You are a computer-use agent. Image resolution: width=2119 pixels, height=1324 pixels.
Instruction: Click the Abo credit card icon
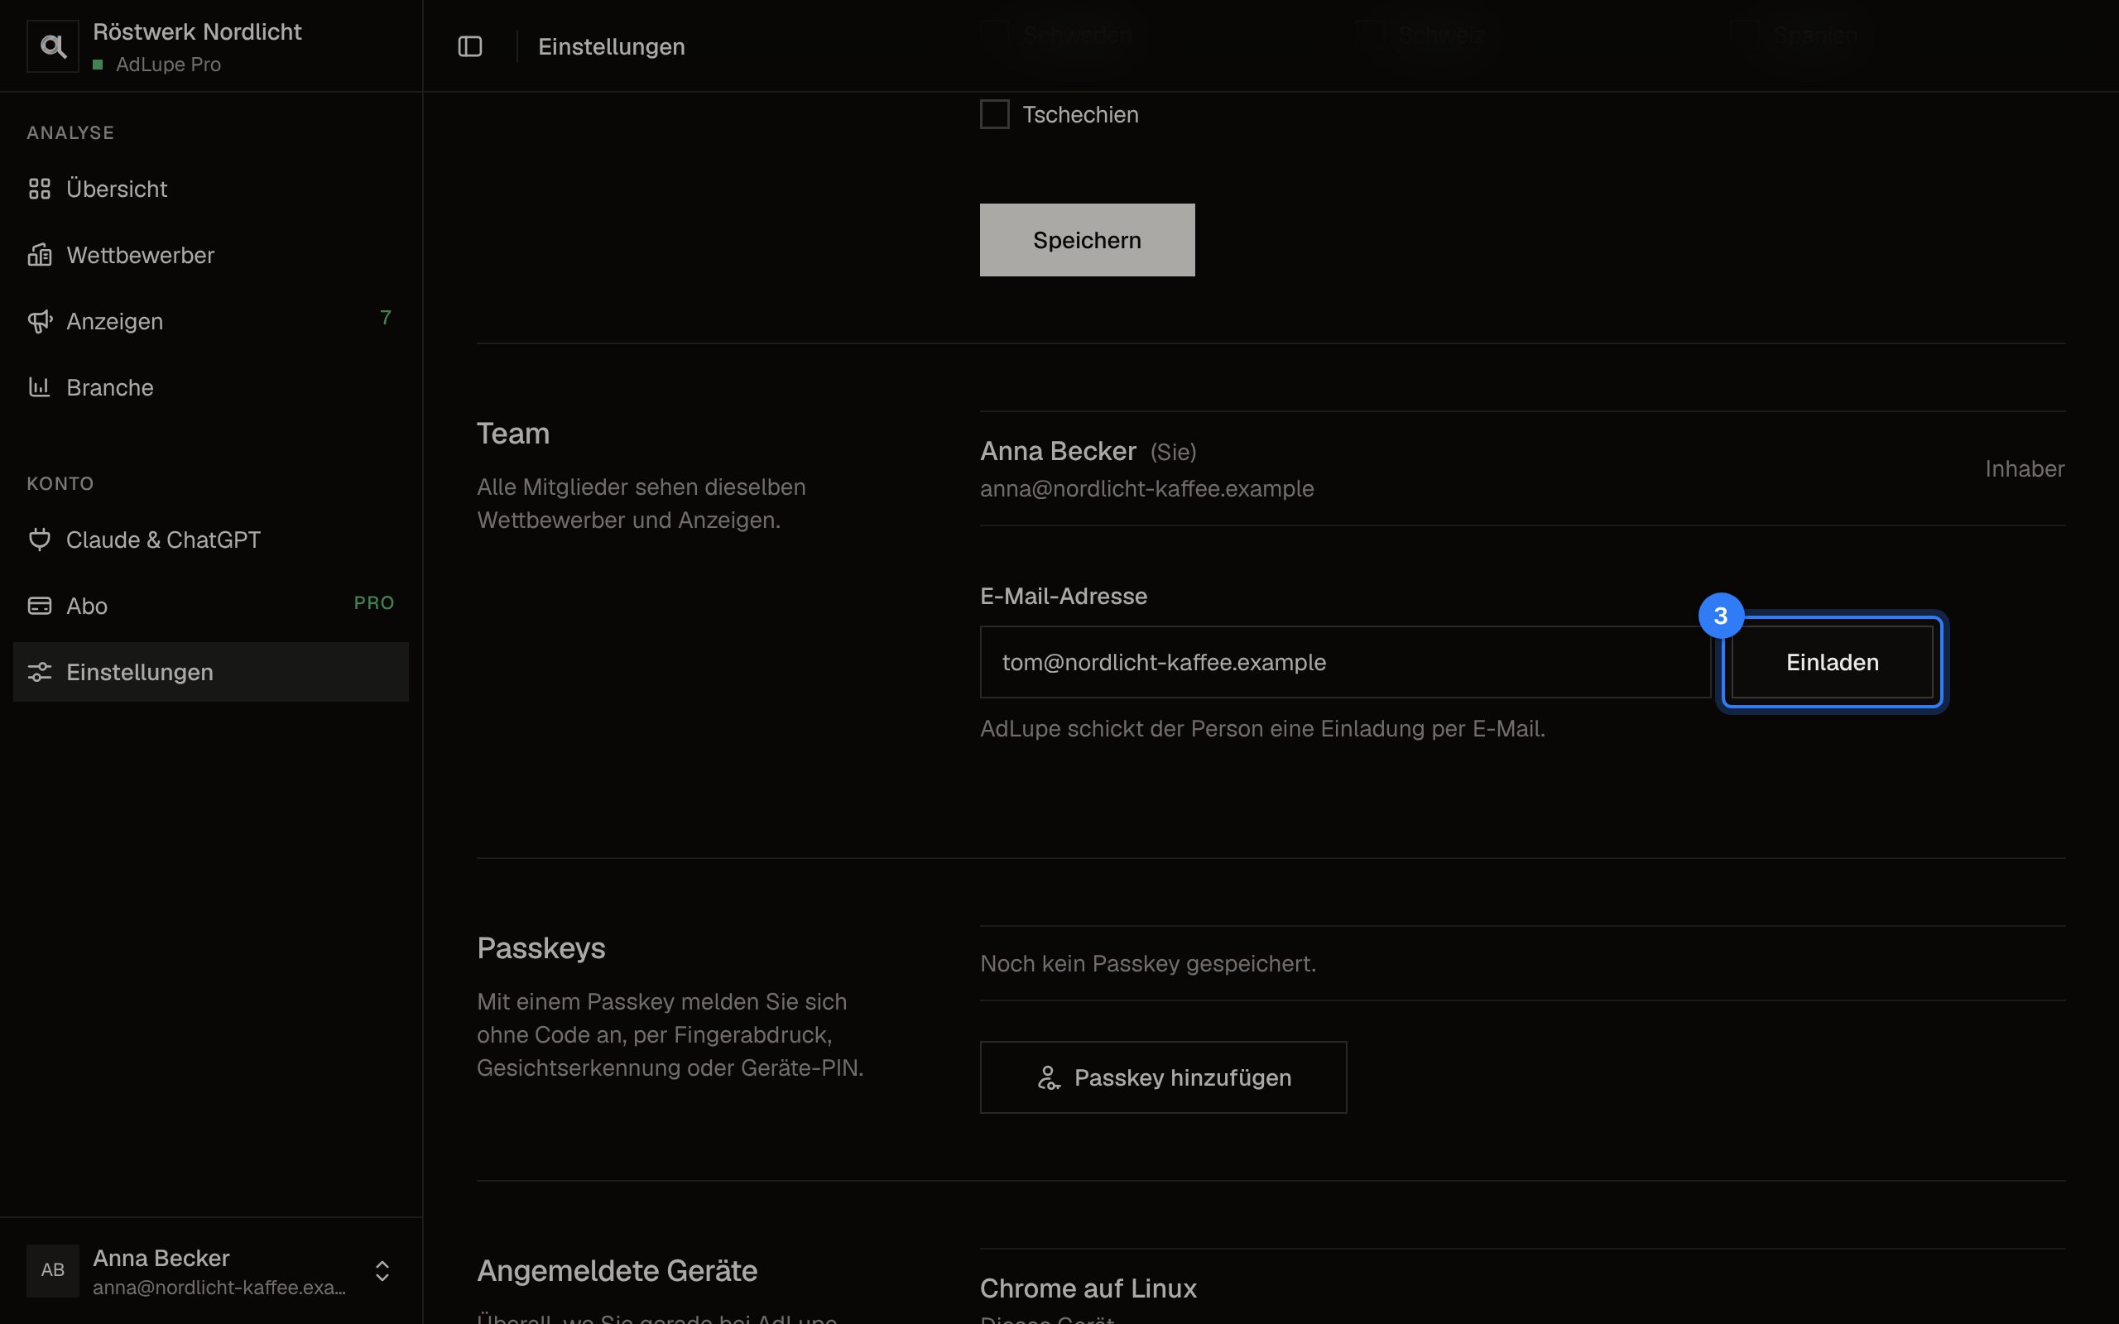(x=40, y=606)
